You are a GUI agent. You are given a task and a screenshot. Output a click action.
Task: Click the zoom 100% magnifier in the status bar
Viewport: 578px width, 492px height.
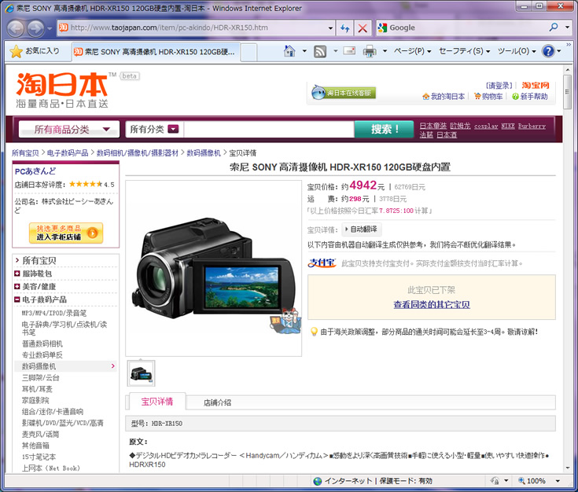(522, 480)
